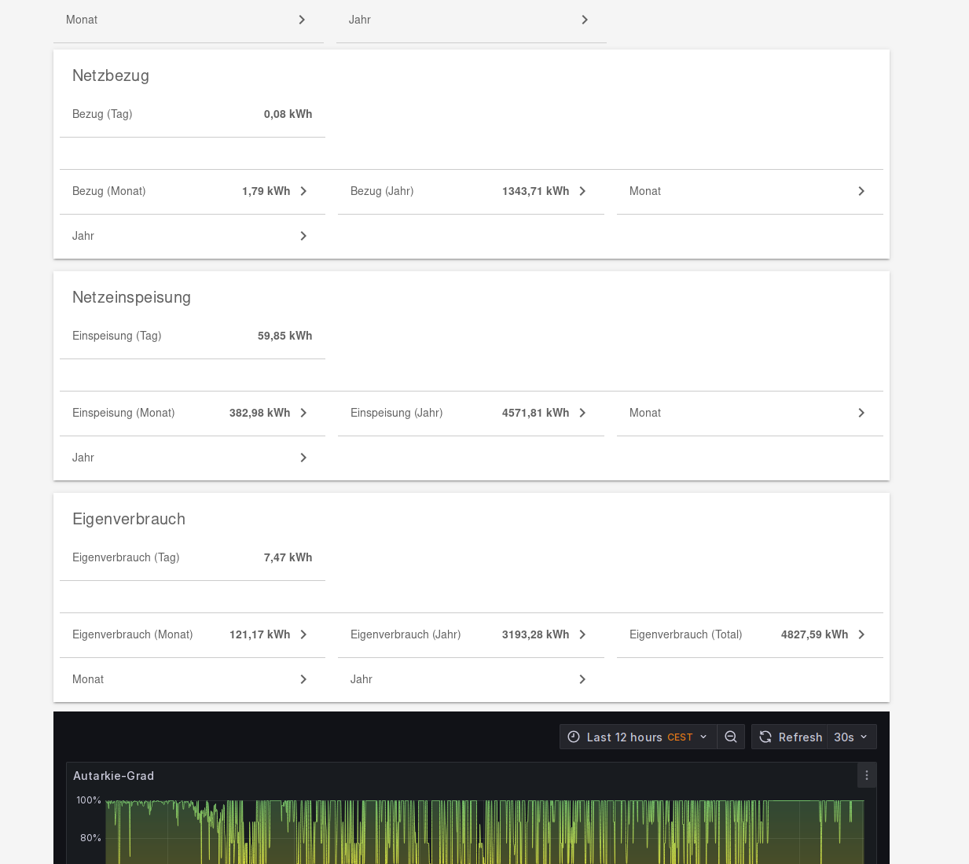Select the Einspeisung (Tag) label
The height and width of the screenshot is (864, 969).
tap(117, 336)
